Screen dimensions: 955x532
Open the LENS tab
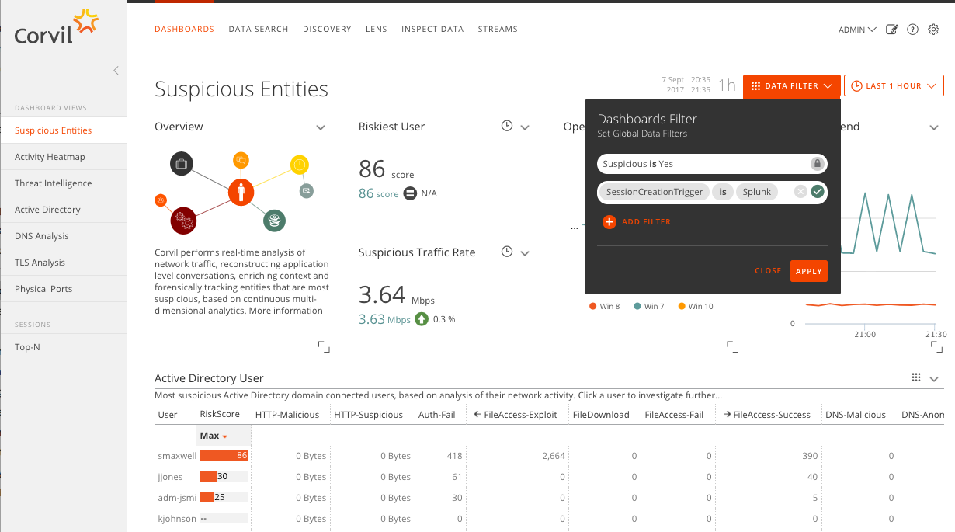(377, 30)
